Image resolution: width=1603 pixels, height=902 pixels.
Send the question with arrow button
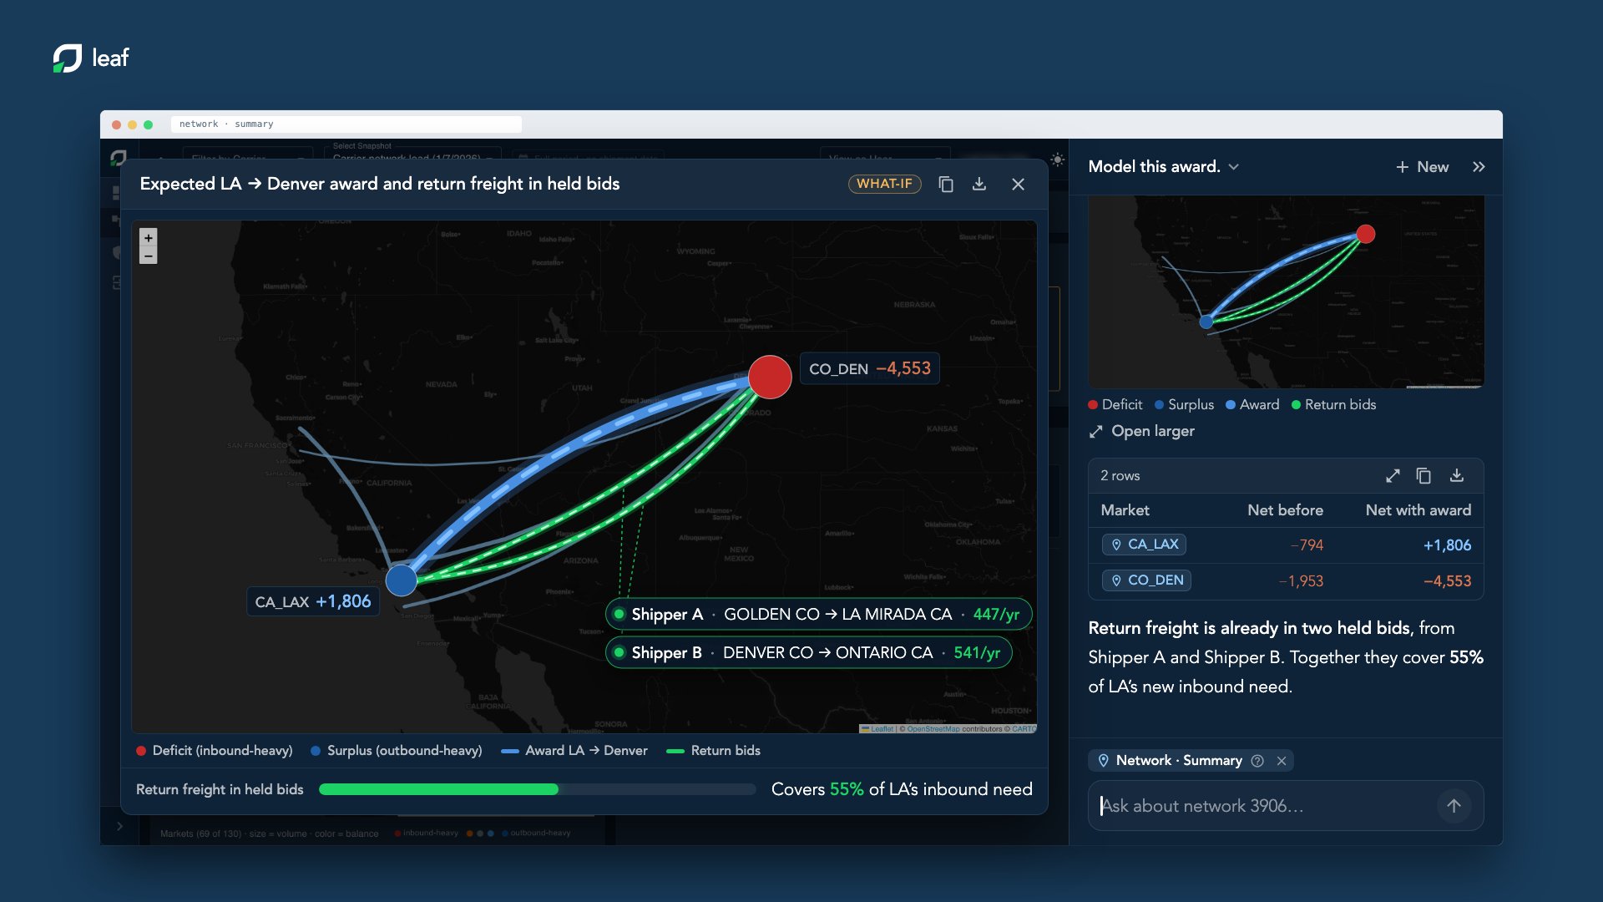[1454, 806]
